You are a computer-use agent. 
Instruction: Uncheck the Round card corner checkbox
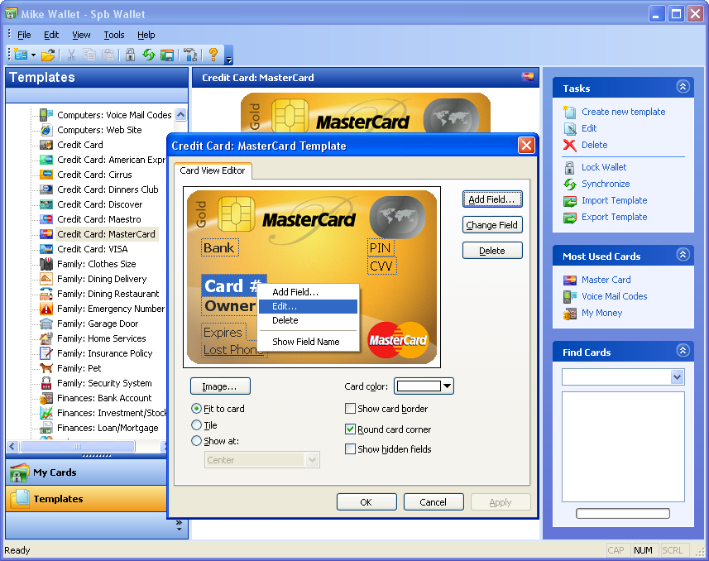(350, 429)
